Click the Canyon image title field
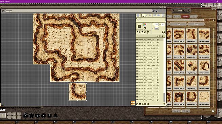 coord(78,11)
